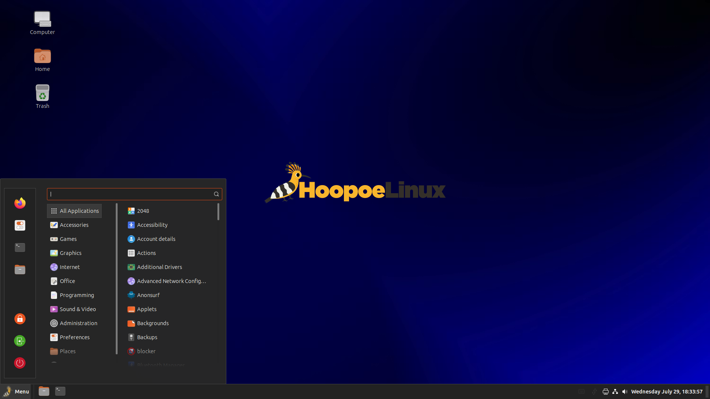
Task: Open the Trash desktop icon
Action: click(43, 97)
